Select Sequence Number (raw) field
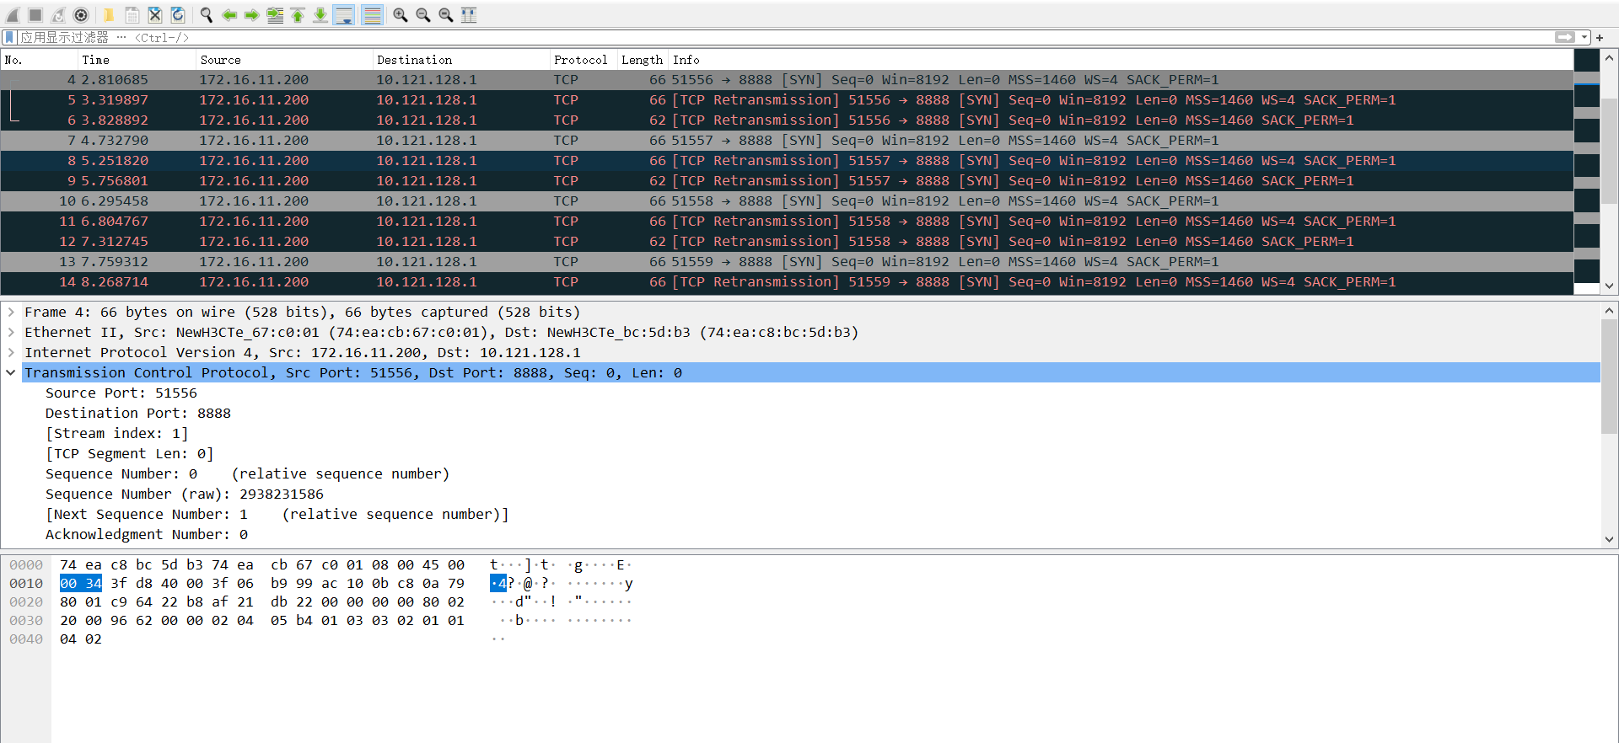 [x=185, y=494]
